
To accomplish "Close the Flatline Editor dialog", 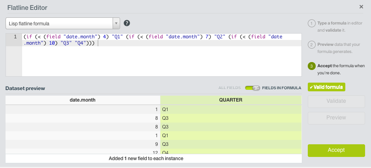I will click(361, 7).
